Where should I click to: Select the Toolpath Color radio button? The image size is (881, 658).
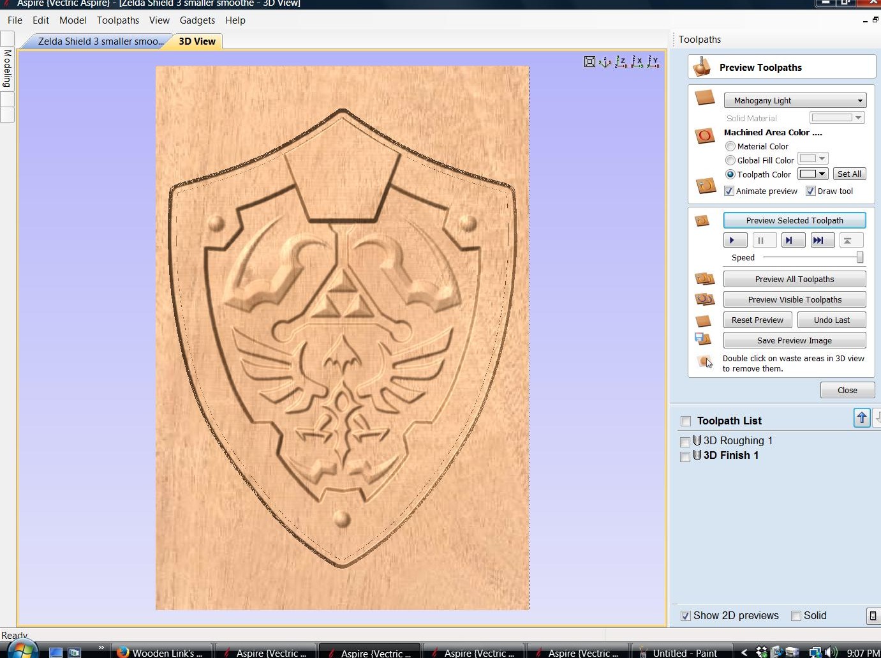coord(730,174)
